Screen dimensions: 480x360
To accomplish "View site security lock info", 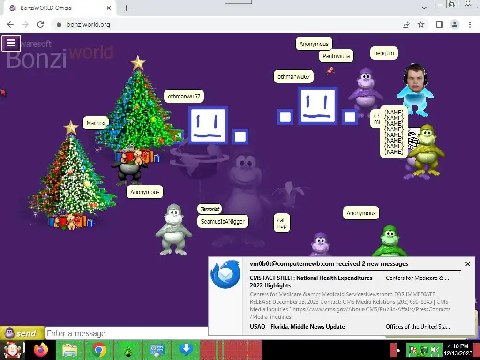I will [x=59, y=24].
